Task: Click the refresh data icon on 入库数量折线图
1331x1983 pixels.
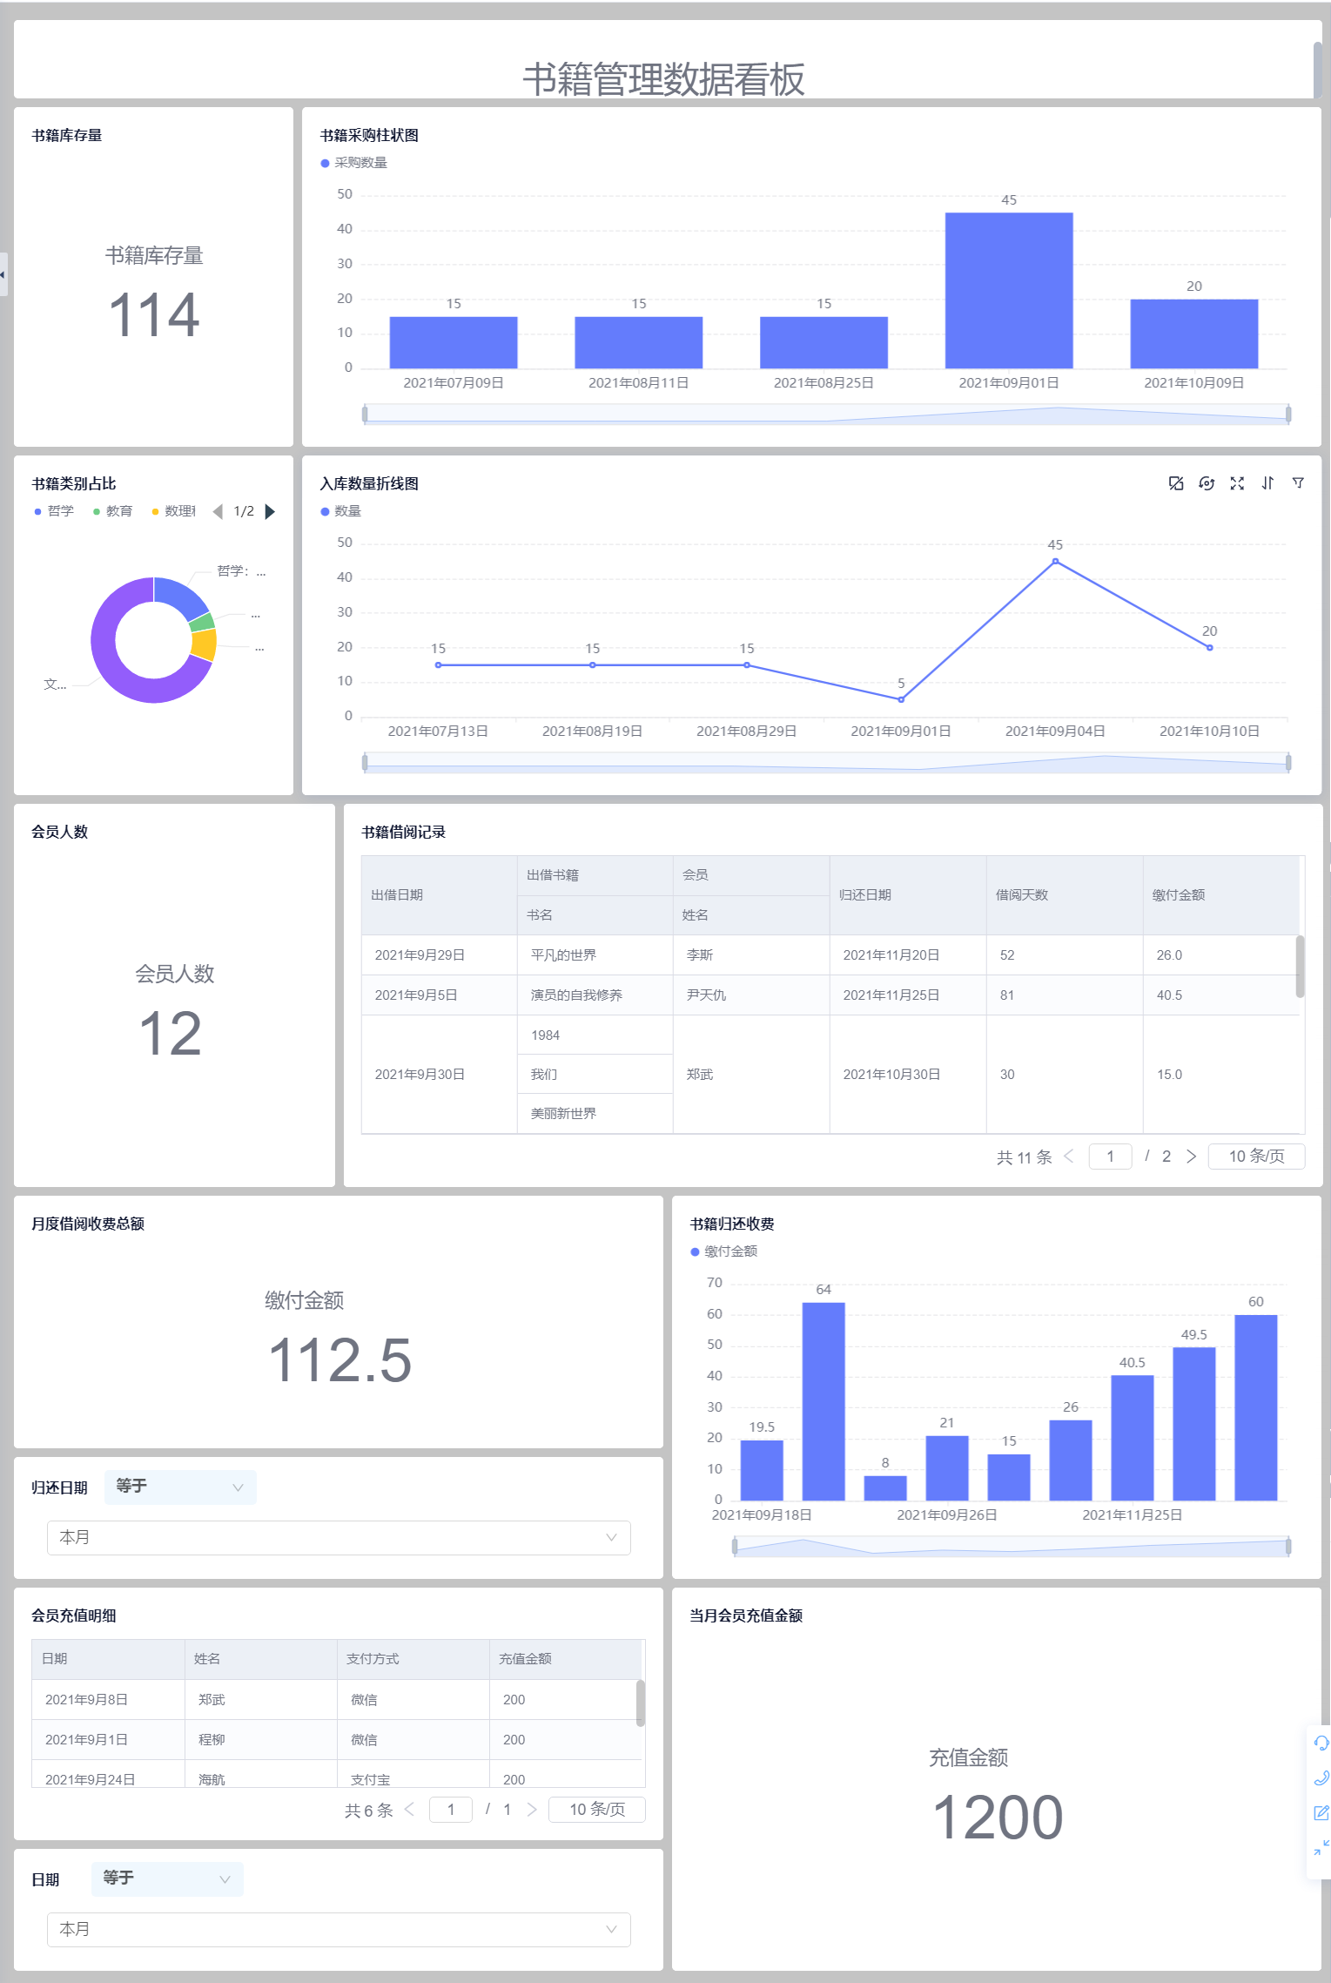Action: (1207, 483)
